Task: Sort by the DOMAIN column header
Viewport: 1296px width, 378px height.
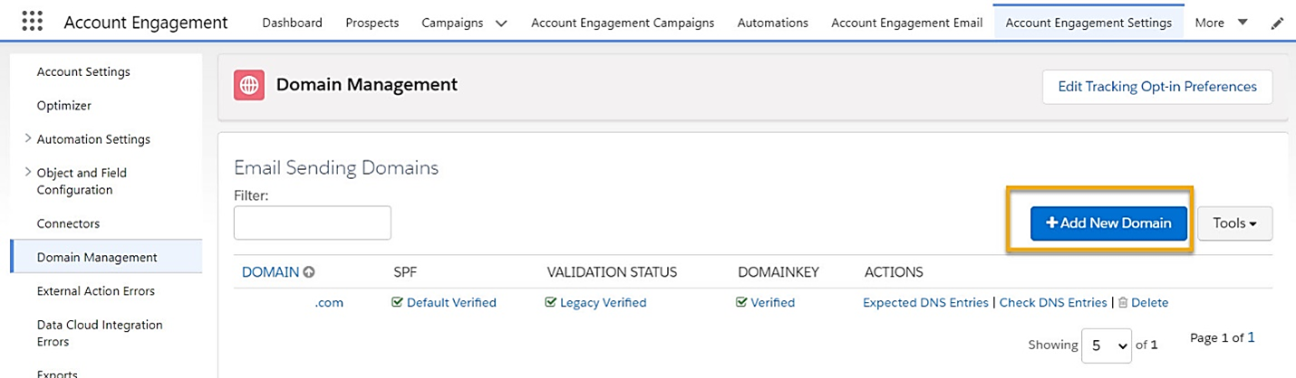Action: (270, 272)
